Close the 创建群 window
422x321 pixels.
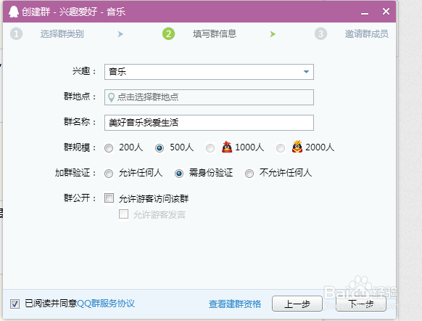coord(386,12)
